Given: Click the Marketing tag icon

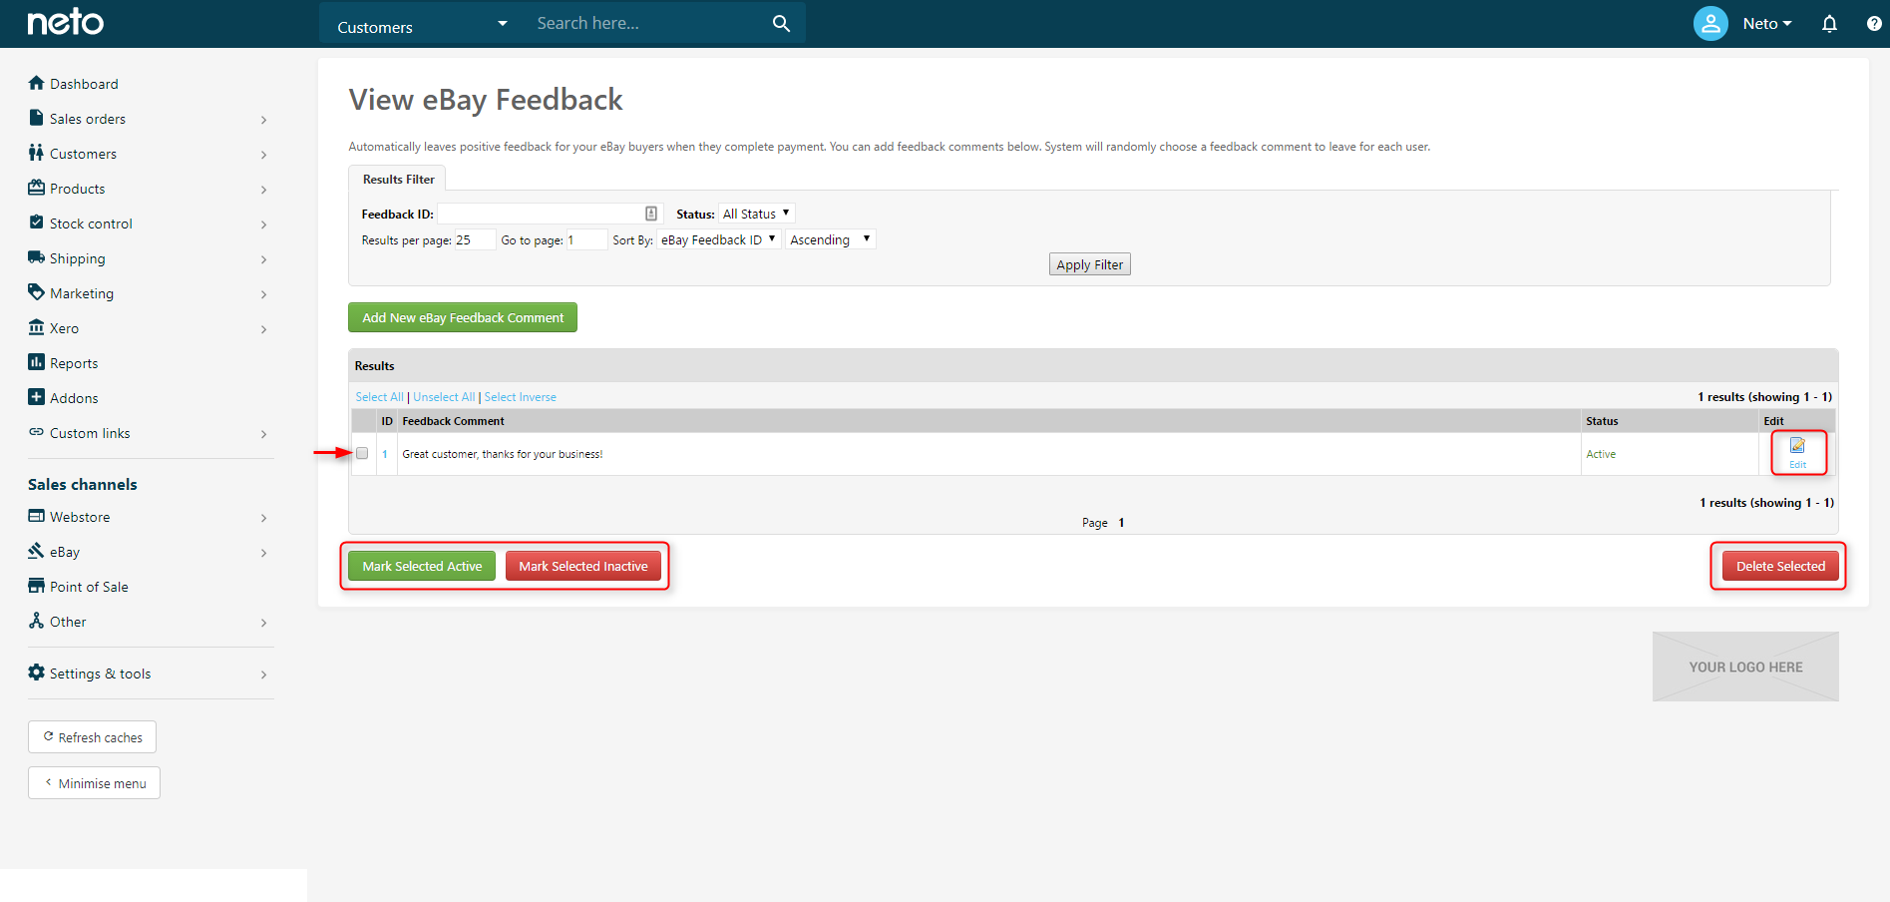Looking at the screenshot, I should tap(37, 292).
